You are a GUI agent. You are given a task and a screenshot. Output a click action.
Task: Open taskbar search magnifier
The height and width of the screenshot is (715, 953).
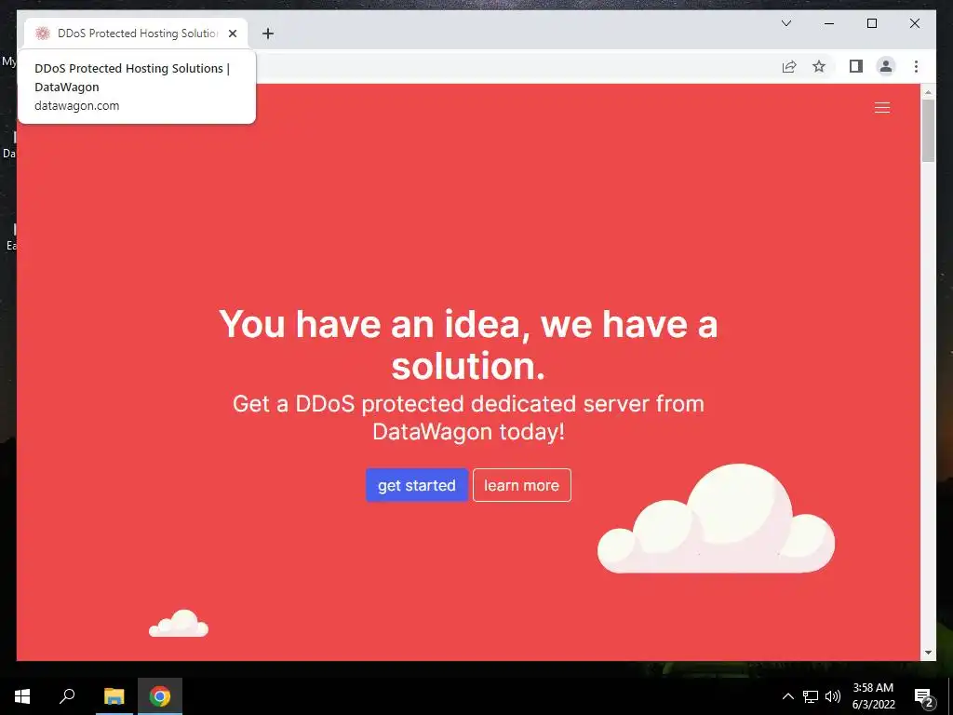point(67,696)
